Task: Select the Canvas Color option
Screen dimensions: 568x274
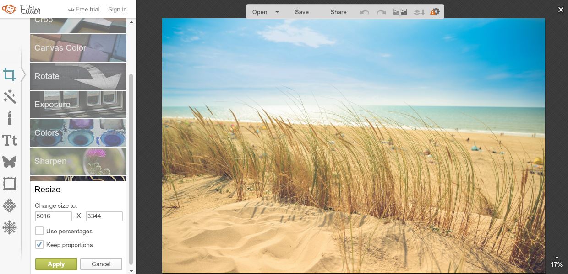Action: click(78, 48)
